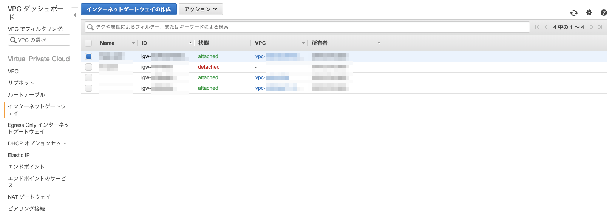The height and width of the screenshot is (216, 609).
Task: Go to last page of results
Action: (x=600, y=27)
